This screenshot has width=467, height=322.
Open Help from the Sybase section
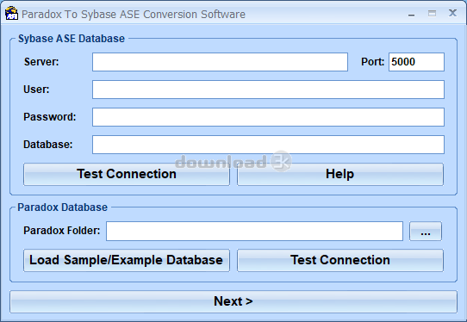pyautogui.click(x=340, y=174)
